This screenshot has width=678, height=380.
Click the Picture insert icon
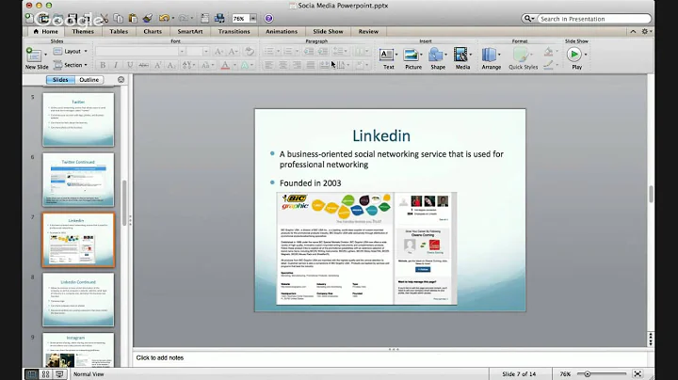[x=411, y=55]
